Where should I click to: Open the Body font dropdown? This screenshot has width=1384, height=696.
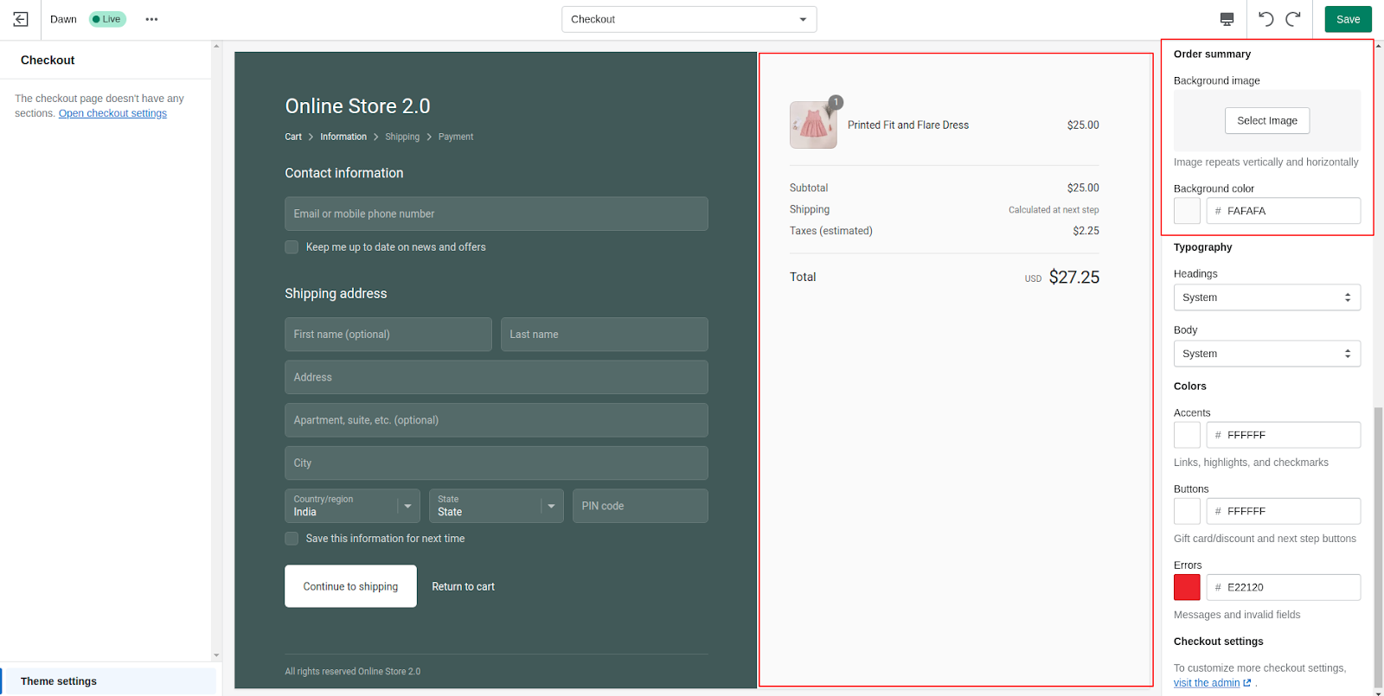1266,354
